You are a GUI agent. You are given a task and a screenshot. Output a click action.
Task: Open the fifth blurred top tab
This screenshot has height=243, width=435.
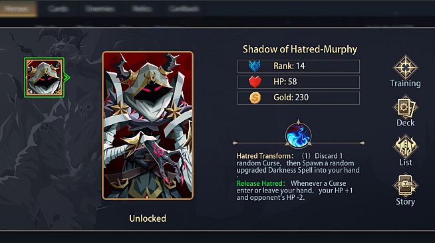coord(184,9)
